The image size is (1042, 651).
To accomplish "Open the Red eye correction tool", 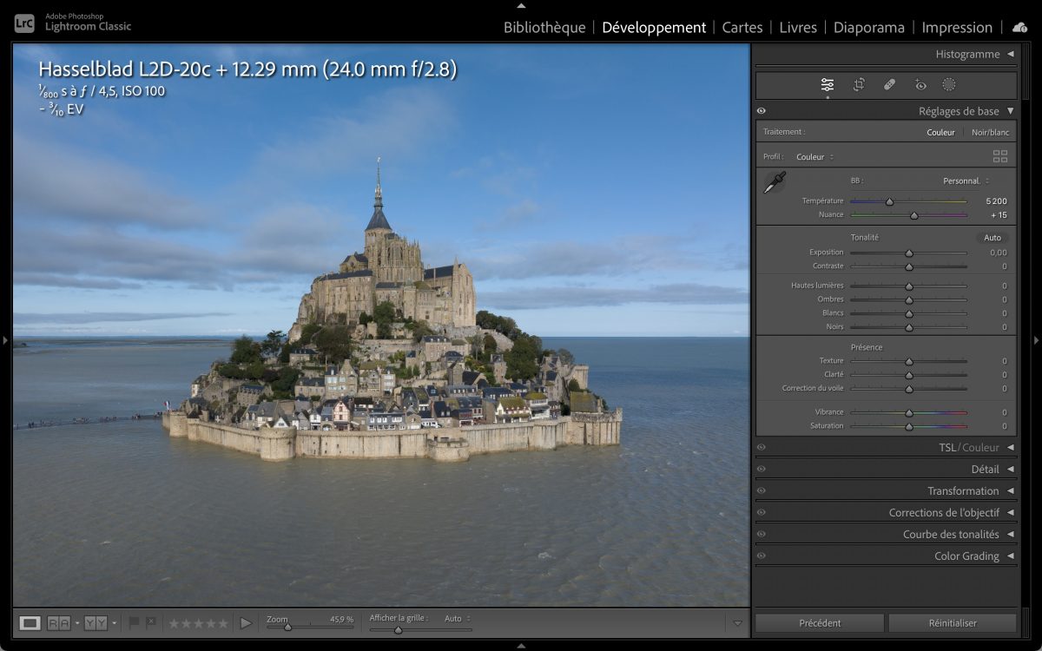I will pyautogui.click(x=920, y=84).
